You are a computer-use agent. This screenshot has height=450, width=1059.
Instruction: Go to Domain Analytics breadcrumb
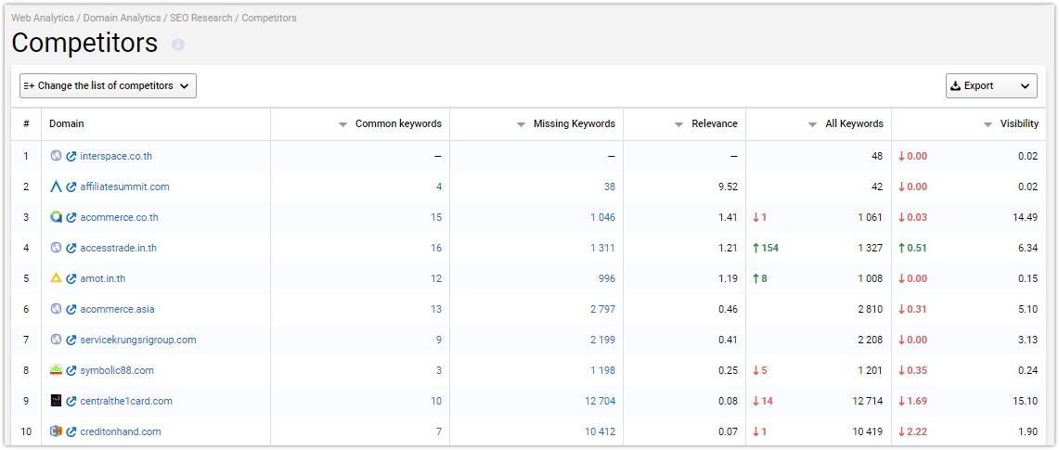(122, 19)
